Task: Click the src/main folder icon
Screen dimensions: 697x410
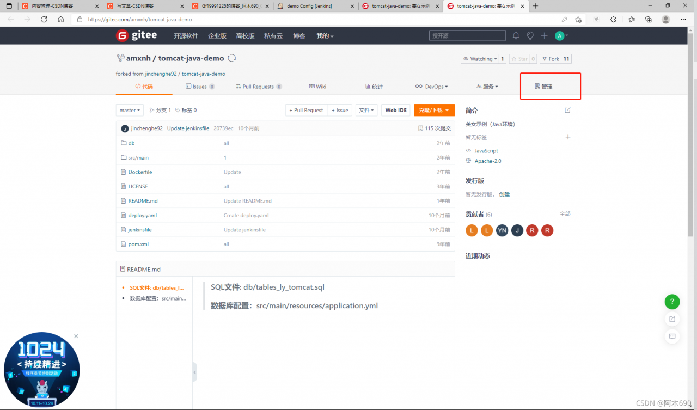Action: coord(124,157)
